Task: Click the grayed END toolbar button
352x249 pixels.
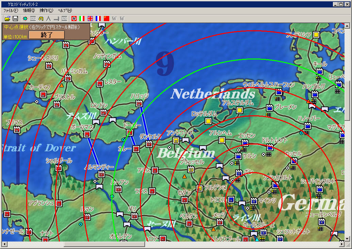Action: click(x=64, y=18)
